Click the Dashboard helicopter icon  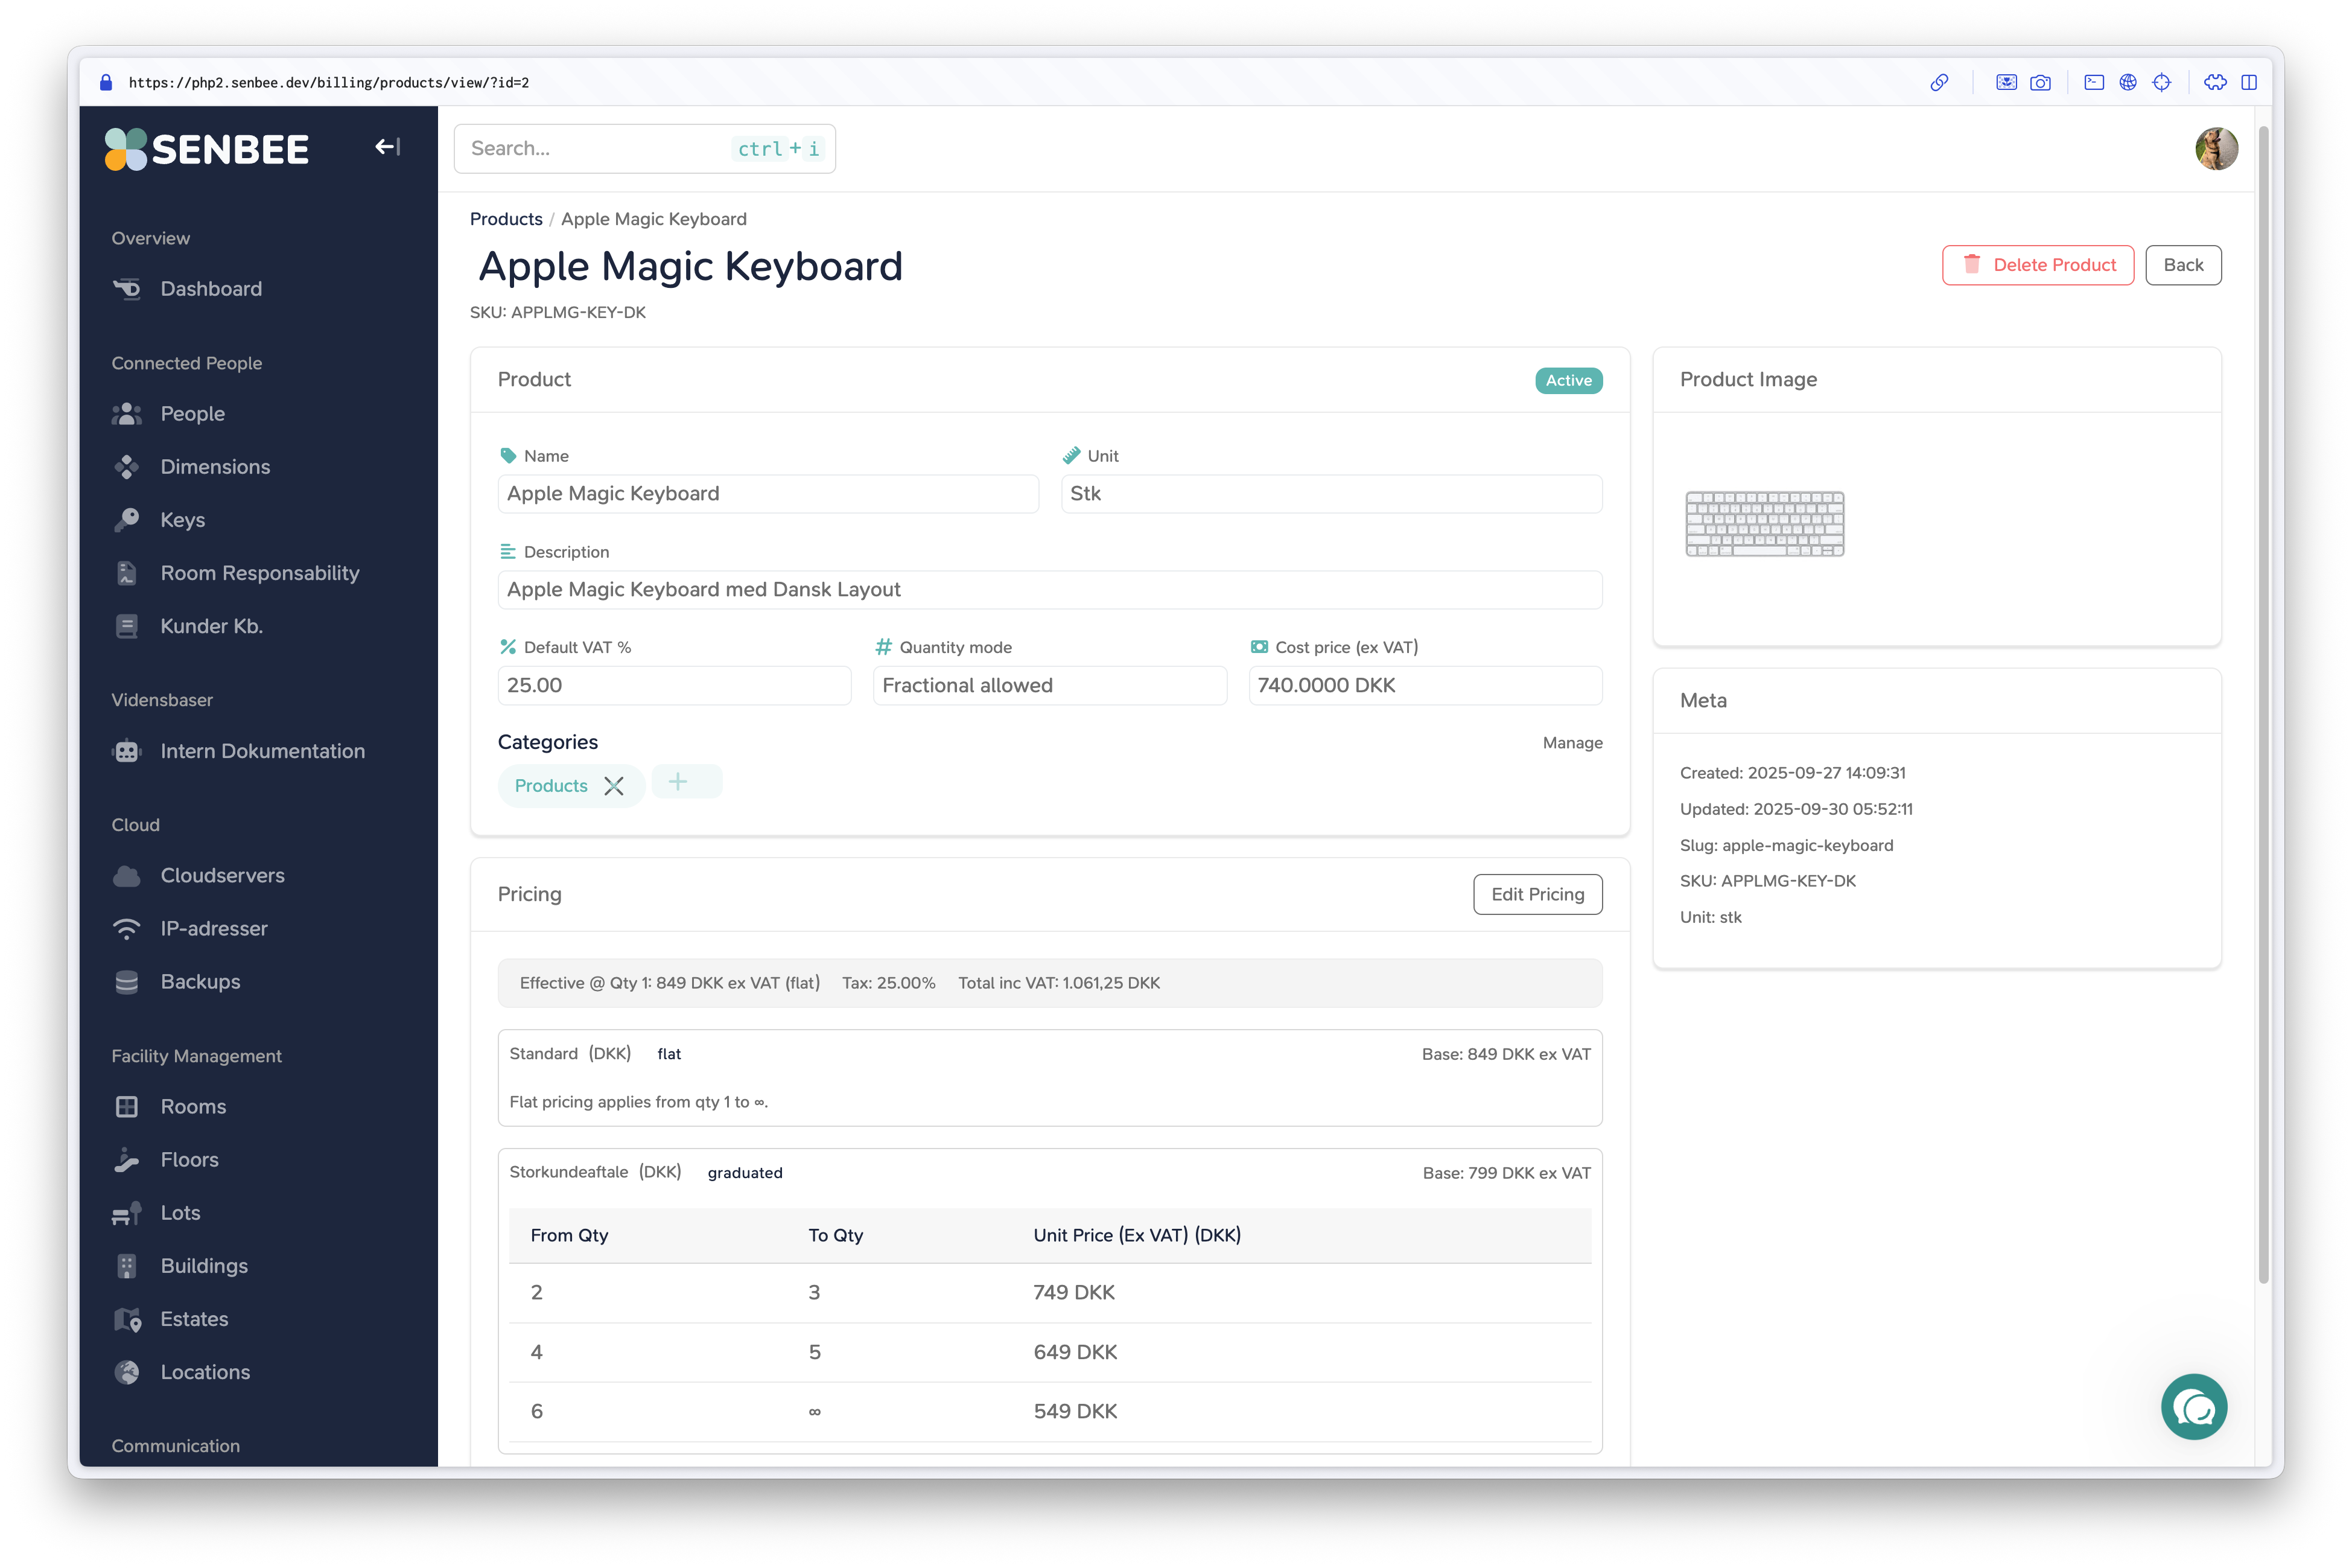127,289
